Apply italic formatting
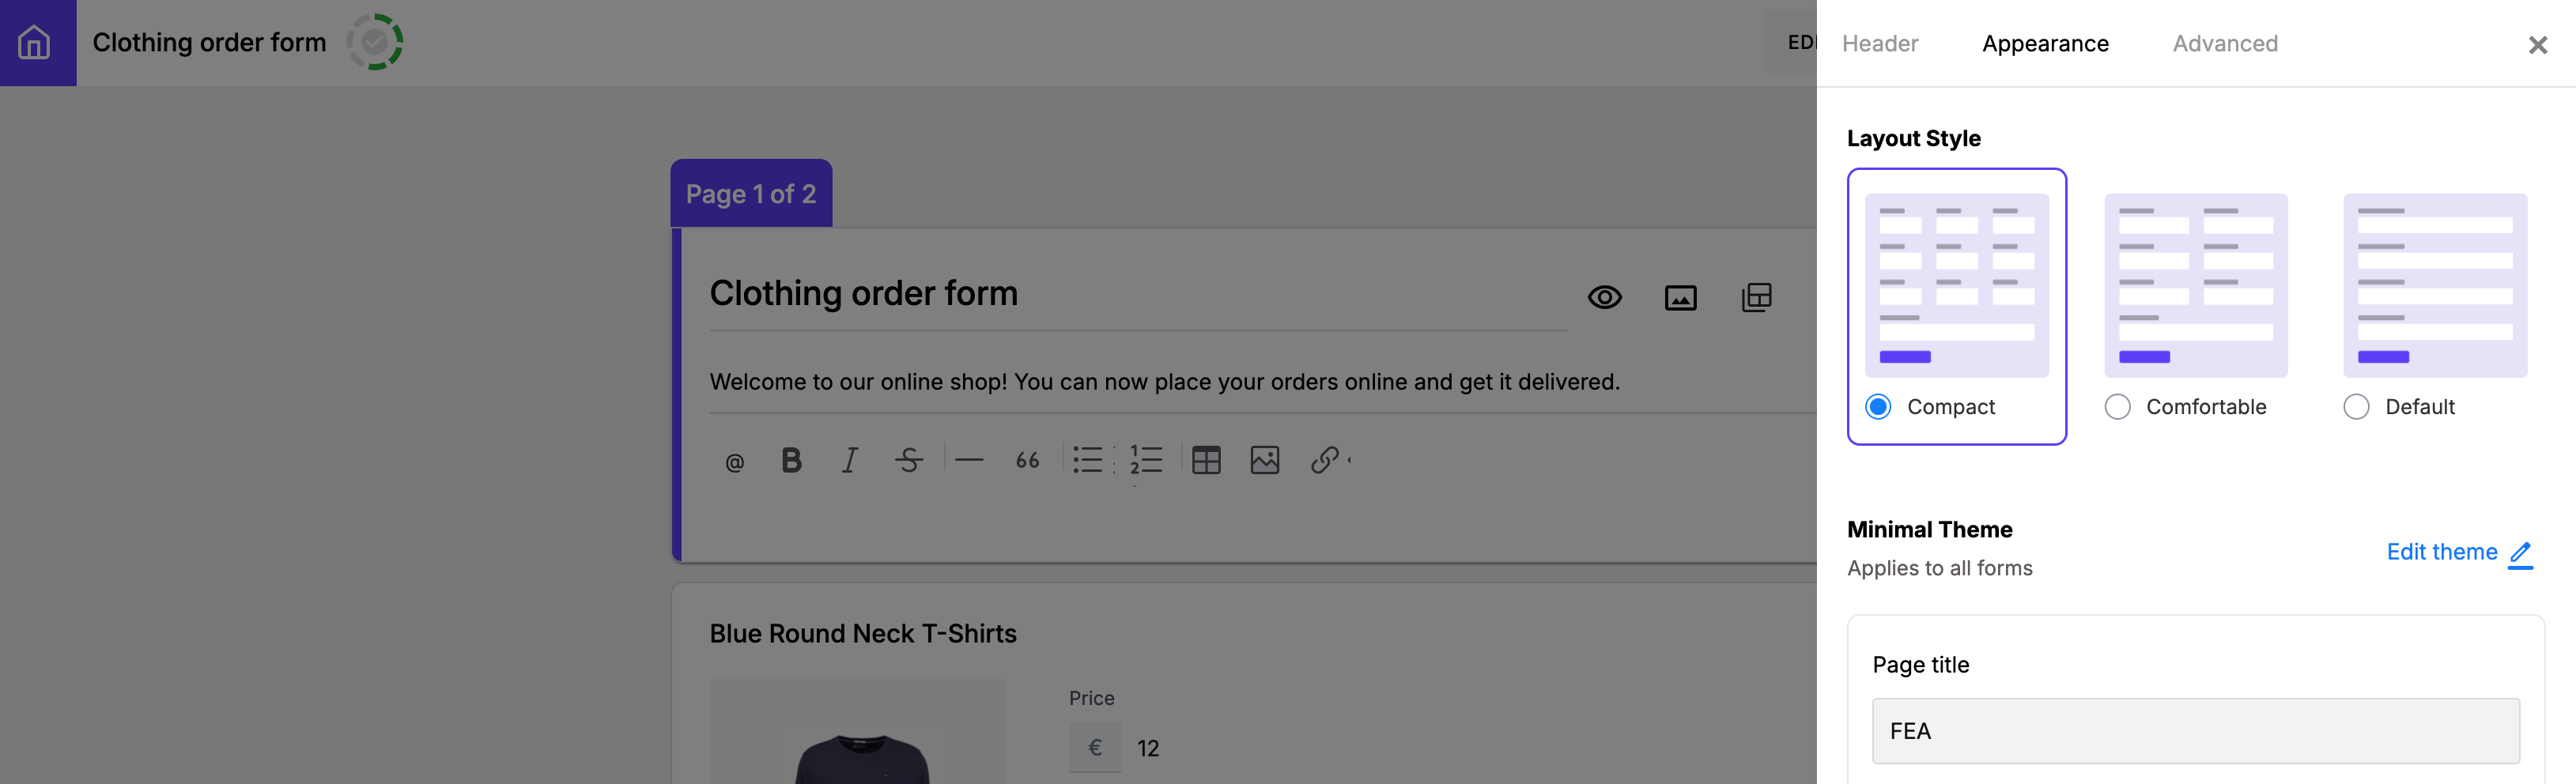This screenshot has width=2576, height=784. (x=849, y=460)
